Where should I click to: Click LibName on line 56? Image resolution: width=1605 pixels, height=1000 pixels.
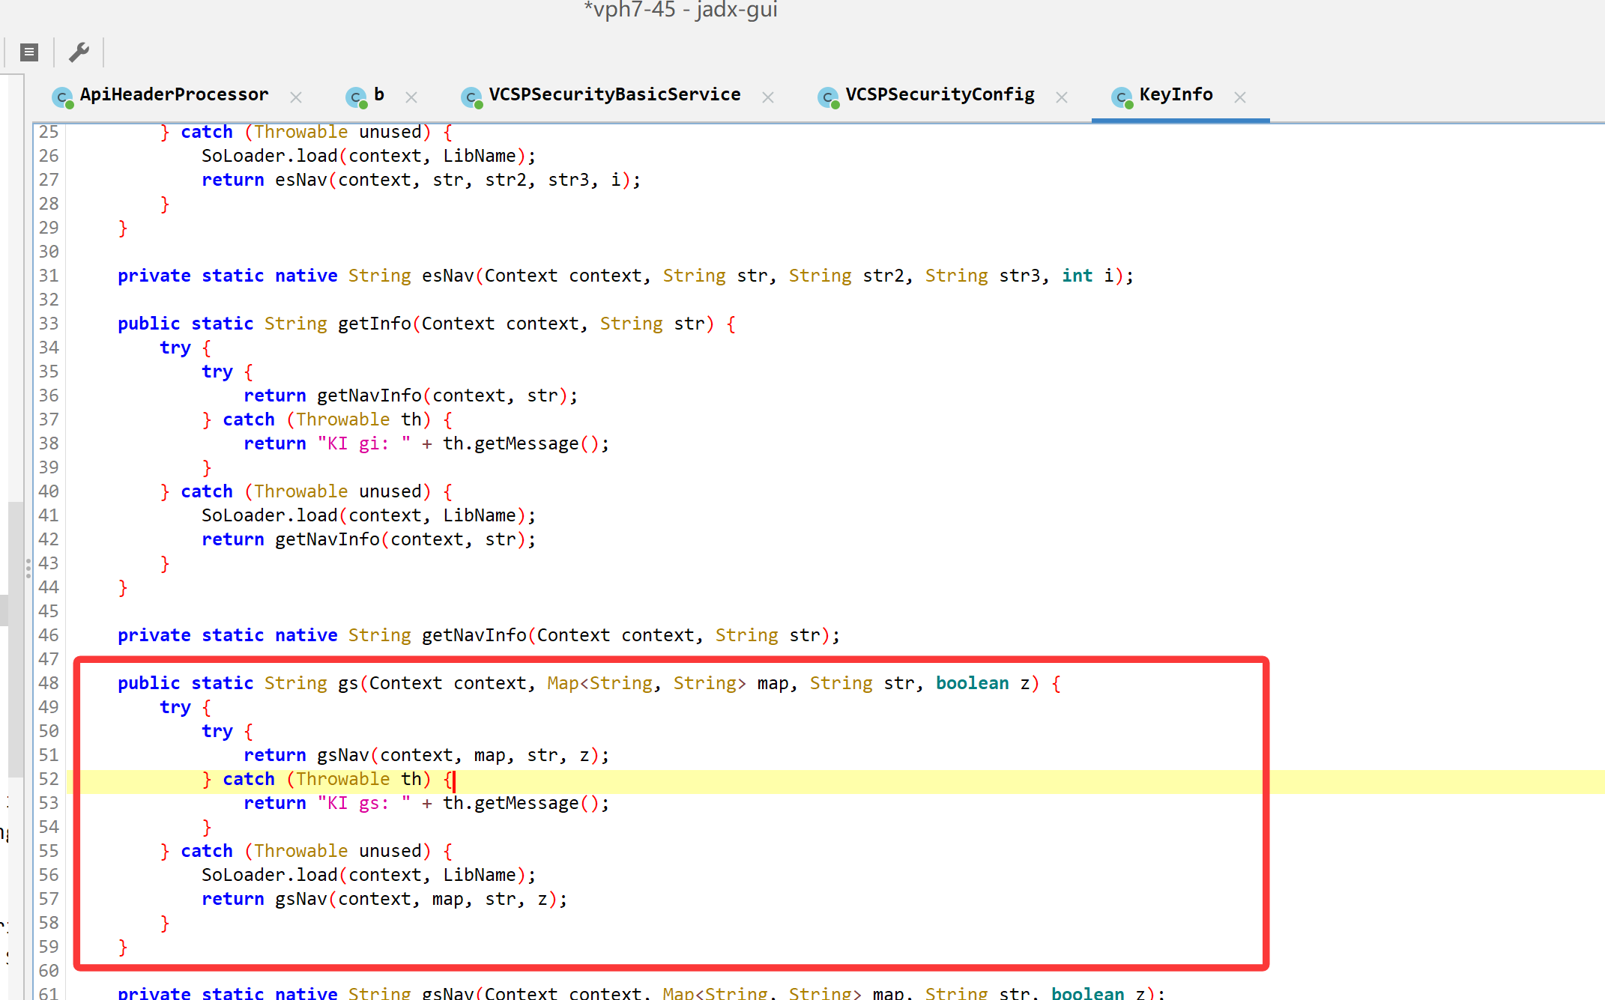(480, 875)
